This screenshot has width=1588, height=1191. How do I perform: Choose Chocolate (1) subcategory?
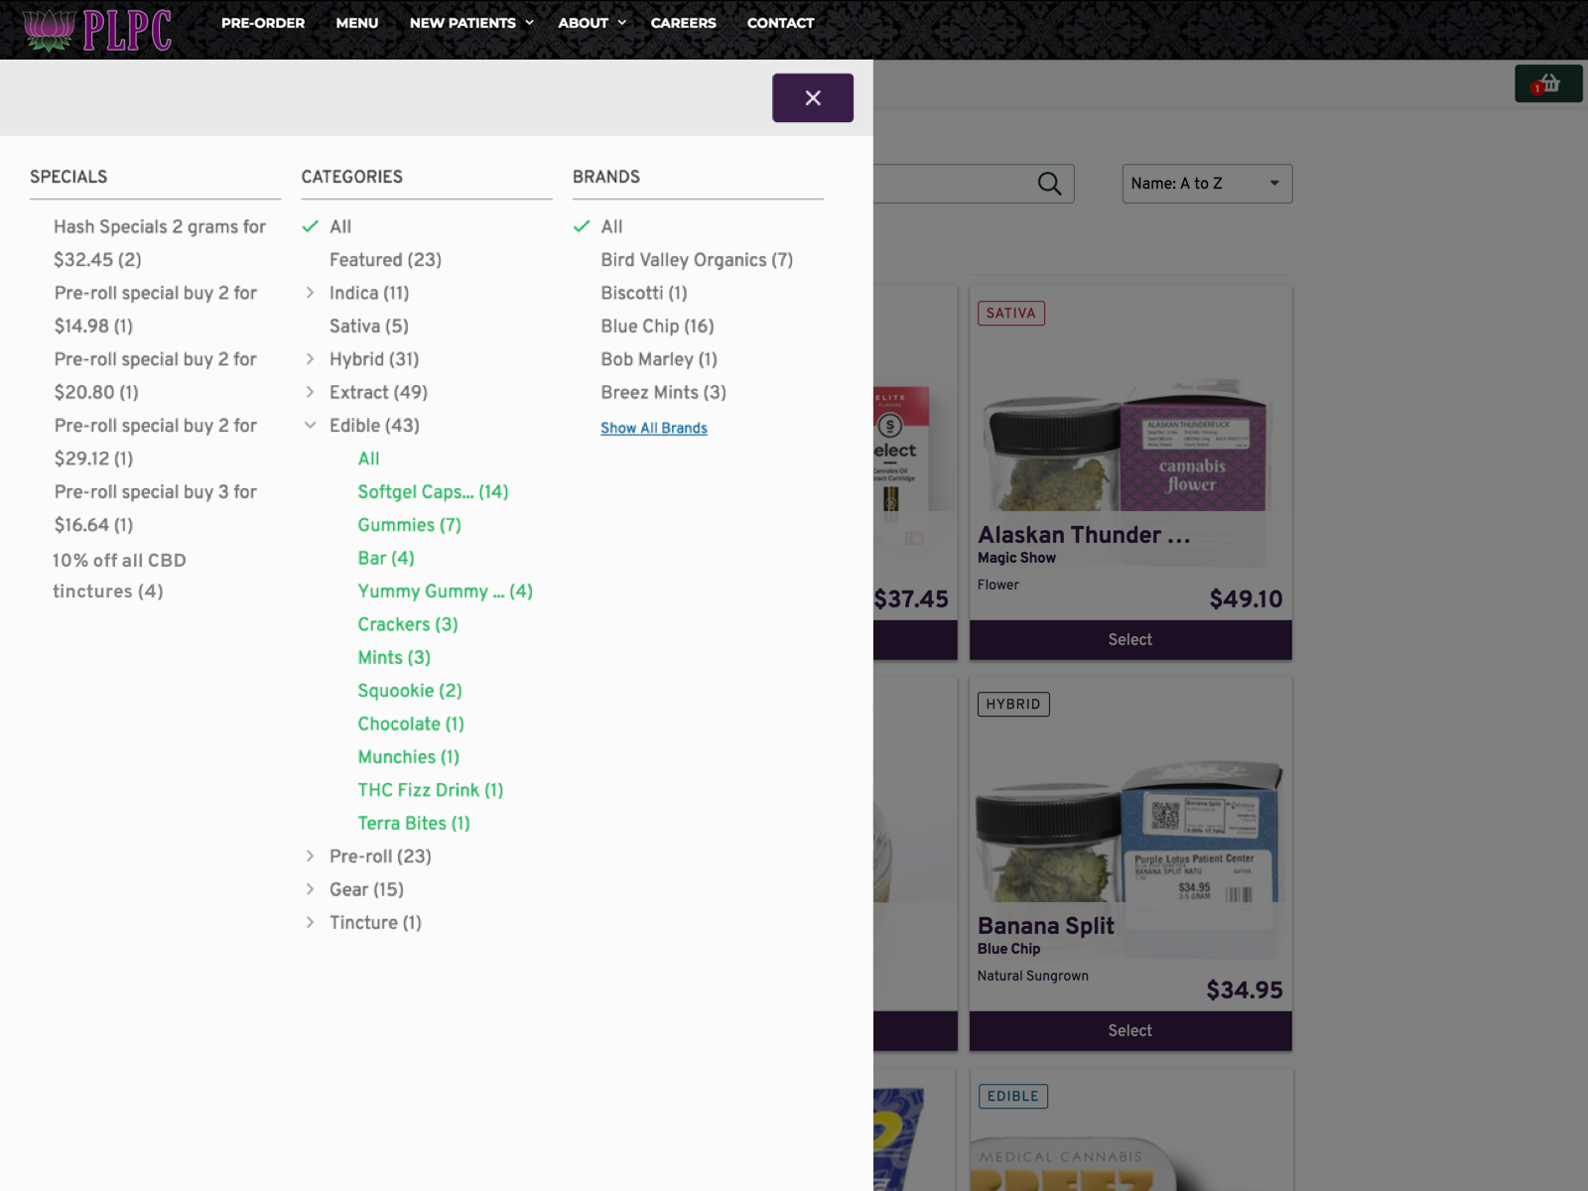coord(411,724)
